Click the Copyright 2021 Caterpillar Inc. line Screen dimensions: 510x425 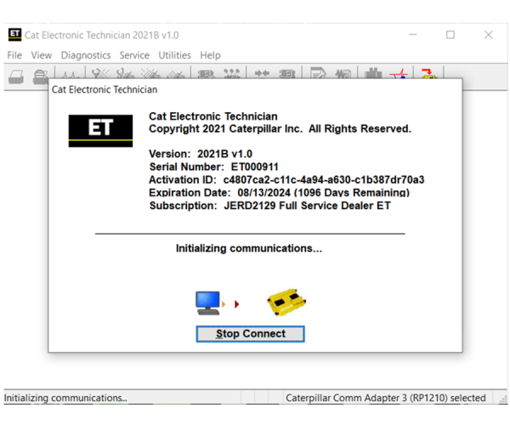coord(280,128)
